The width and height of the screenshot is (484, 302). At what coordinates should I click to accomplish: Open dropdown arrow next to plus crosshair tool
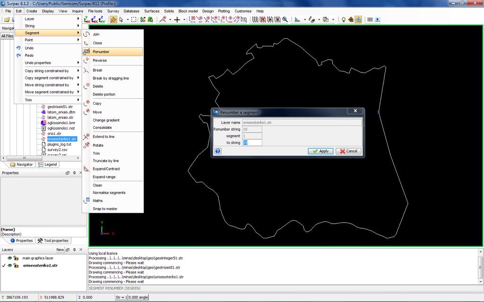184,20
